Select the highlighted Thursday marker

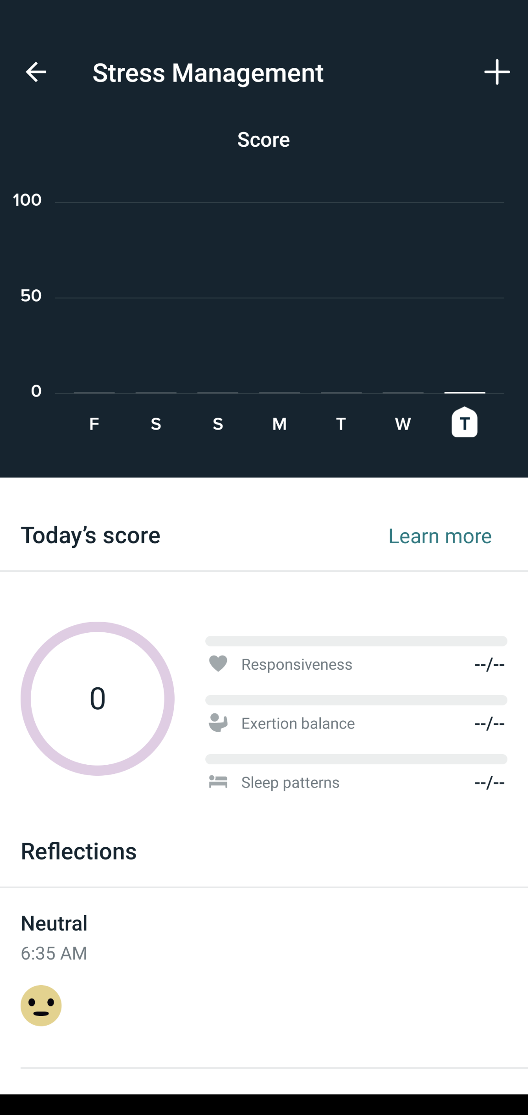click(464, 423)
